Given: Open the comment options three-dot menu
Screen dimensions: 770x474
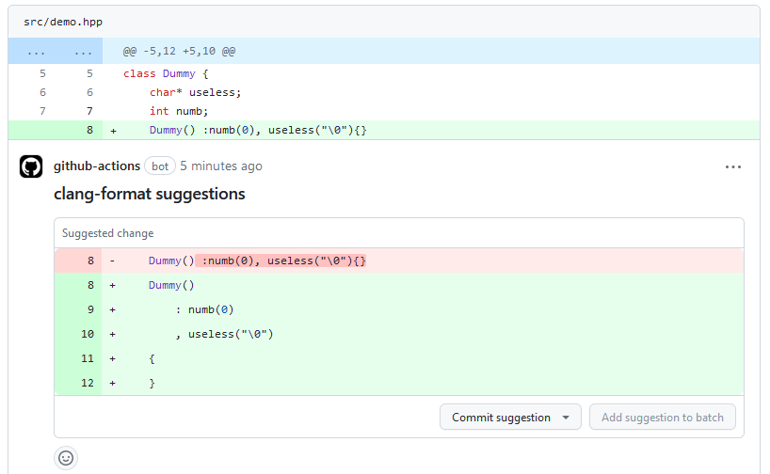Looking at the screenshot, I should coord(733,166).
